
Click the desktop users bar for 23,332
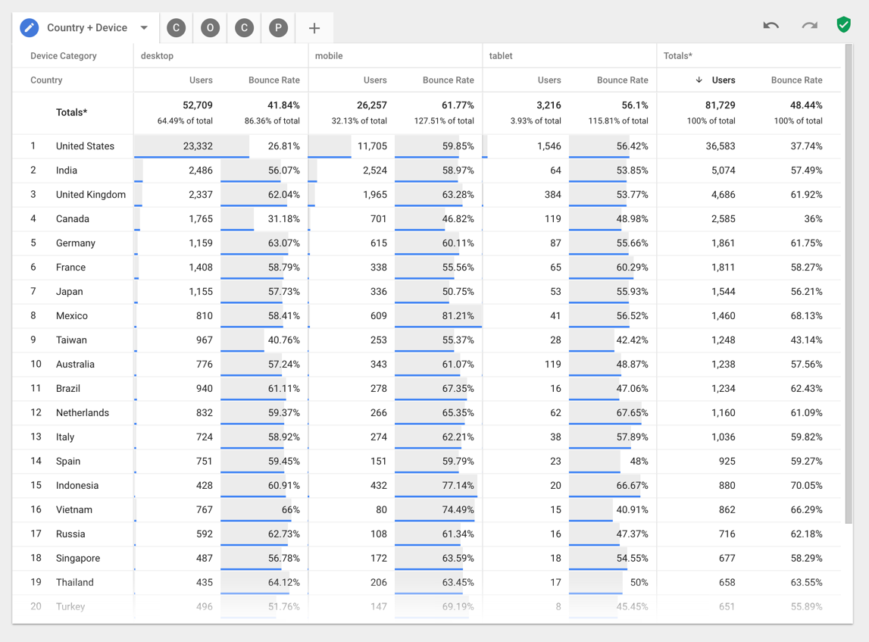point(191,146)
